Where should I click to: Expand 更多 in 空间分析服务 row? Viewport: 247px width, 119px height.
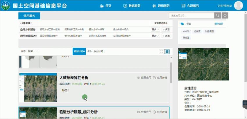[155, 30]
